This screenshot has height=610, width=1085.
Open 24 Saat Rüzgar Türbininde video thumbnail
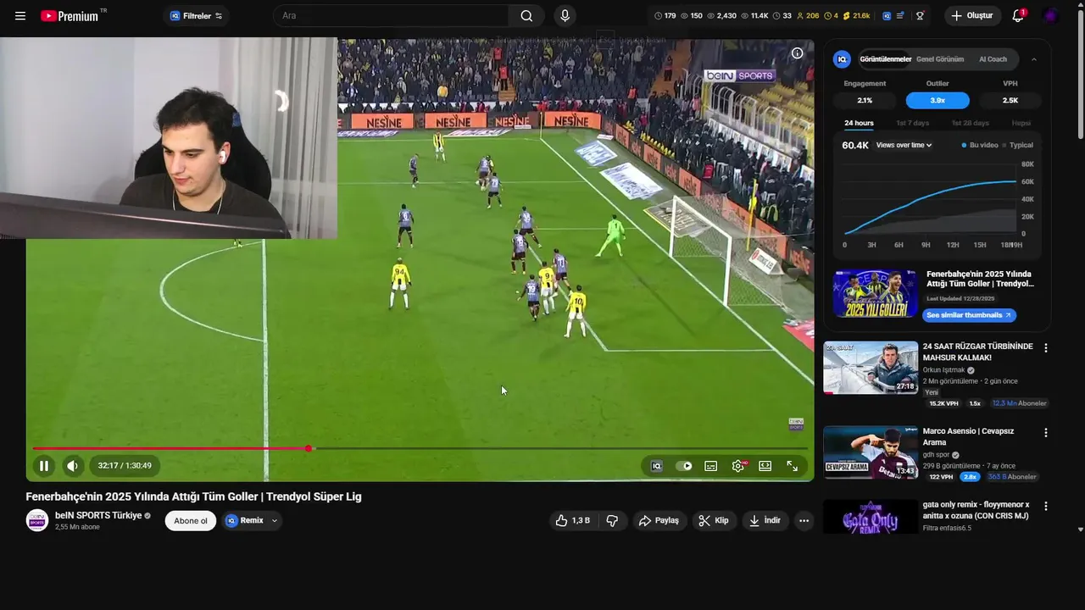pos(871,368)
